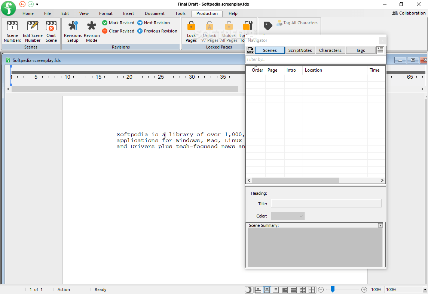Click Navigator horizontal scrollbar right arrow
Image resolution: width=428 pixels, height=294 pixels.
[382, 181]
